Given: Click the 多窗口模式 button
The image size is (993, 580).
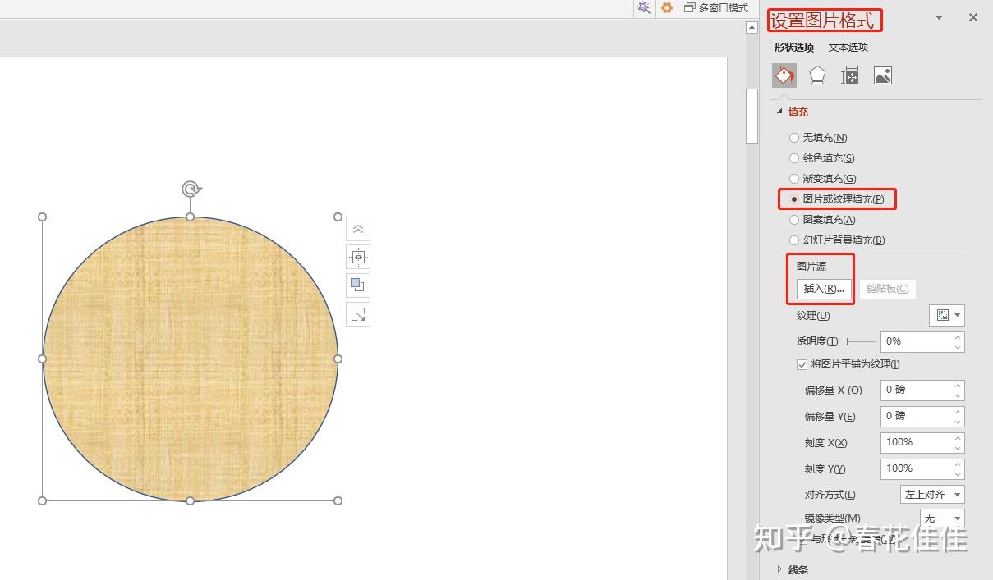Looking at the screenshot, I should 716,8.
